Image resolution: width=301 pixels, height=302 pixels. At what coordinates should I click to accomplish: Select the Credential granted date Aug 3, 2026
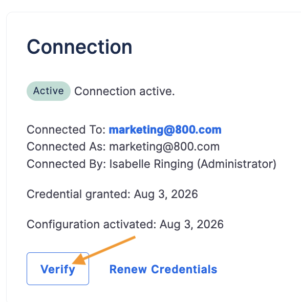pyautogui.click(x=166, y=194)
